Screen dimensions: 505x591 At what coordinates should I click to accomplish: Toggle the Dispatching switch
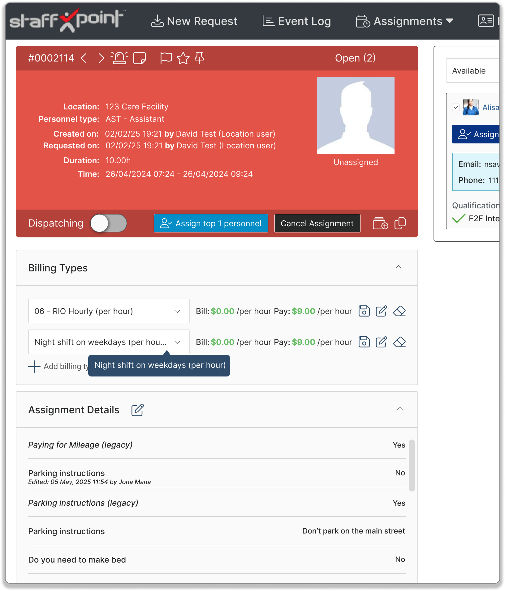(x=109, y=223)
